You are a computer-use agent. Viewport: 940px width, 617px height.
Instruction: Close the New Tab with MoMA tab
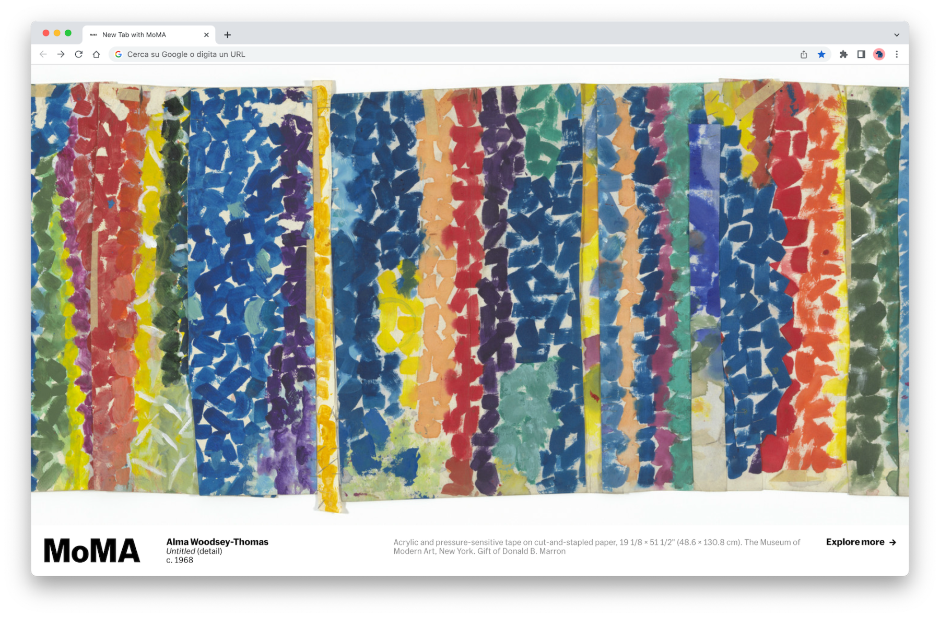[x=206, y=35]
